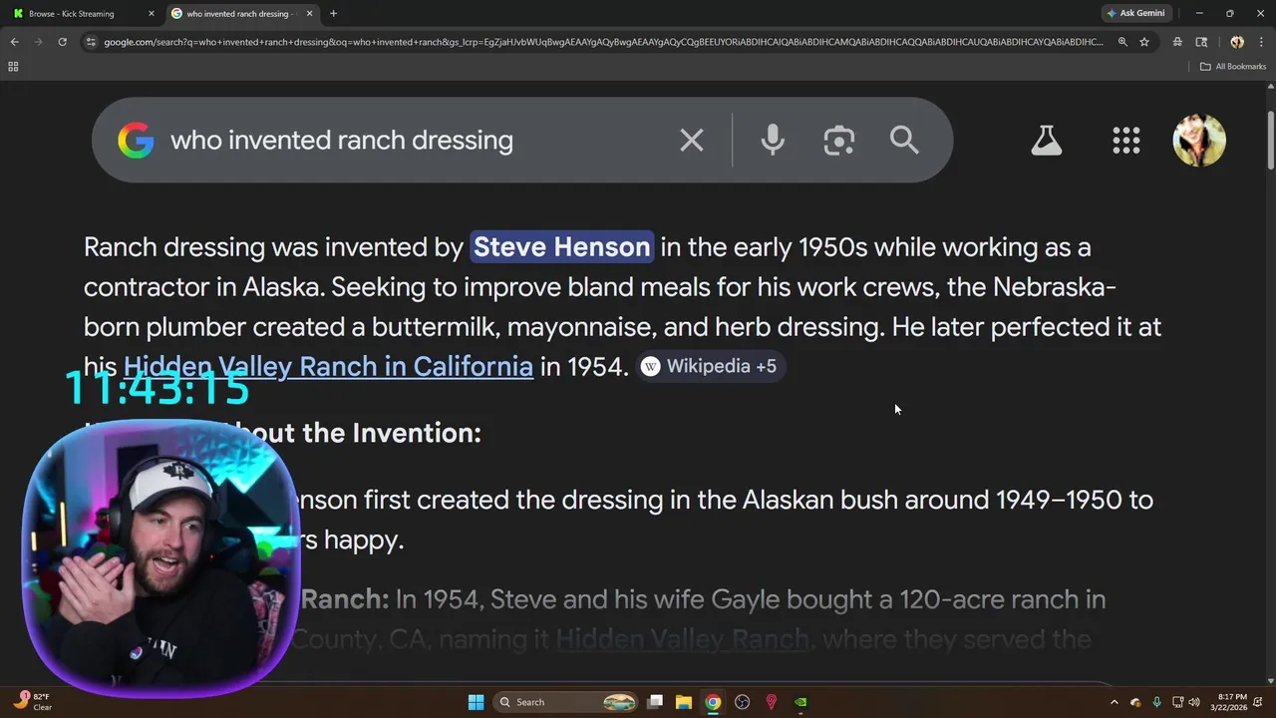Open the Hidden Valley Ranch link in bullet

tap(682, 639)
